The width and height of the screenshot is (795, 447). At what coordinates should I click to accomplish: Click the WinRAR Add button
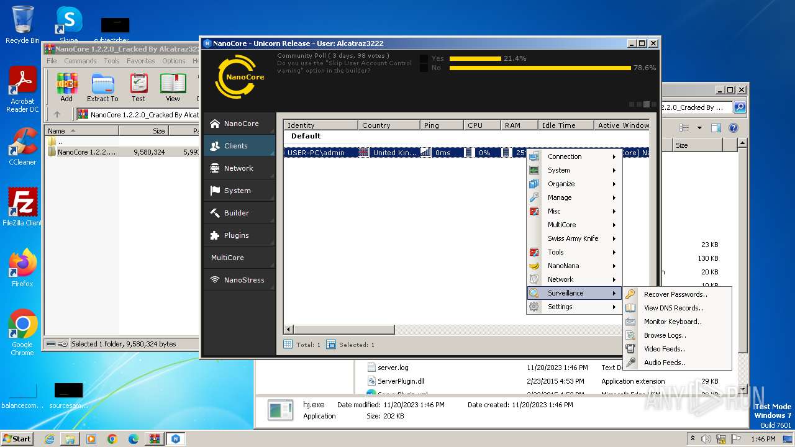click(66, 88)
